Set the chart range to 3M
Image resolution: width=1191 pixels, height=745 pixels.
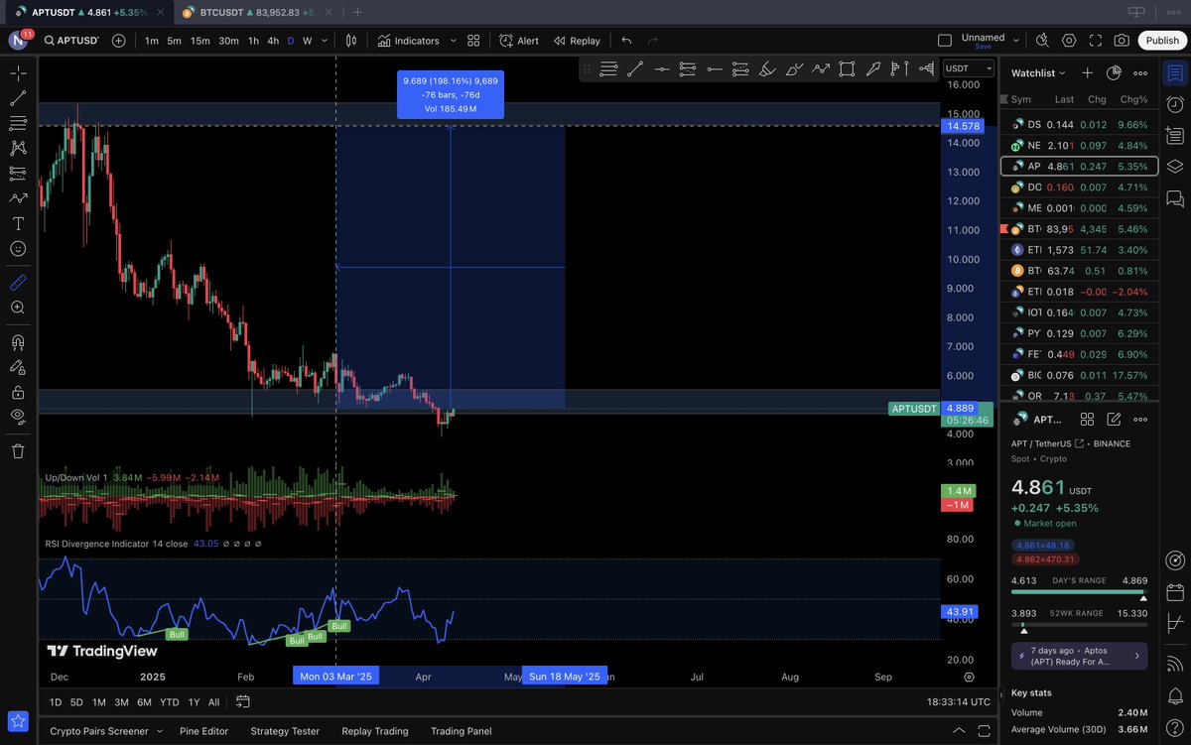121,702
